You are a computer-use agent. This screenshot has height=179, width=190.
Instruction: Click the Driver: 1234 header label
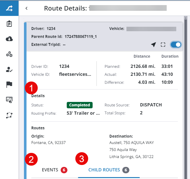pyautogui.click(x=43, y=29)
